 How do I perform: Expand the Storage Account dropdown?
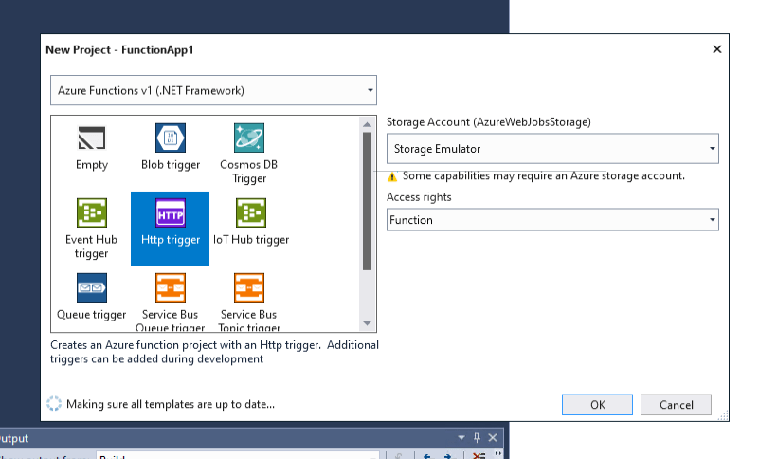click(x=552, y=149)
